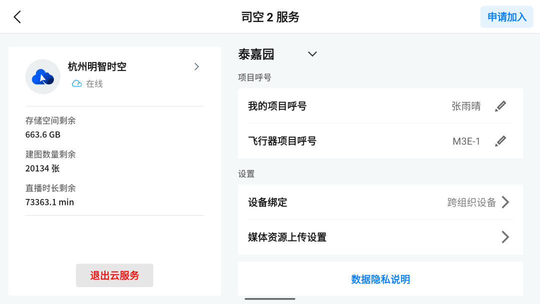Tap the red 退出云服务 button
The image size is (540, 304).
pyautogui.click(x=114, y=275)
